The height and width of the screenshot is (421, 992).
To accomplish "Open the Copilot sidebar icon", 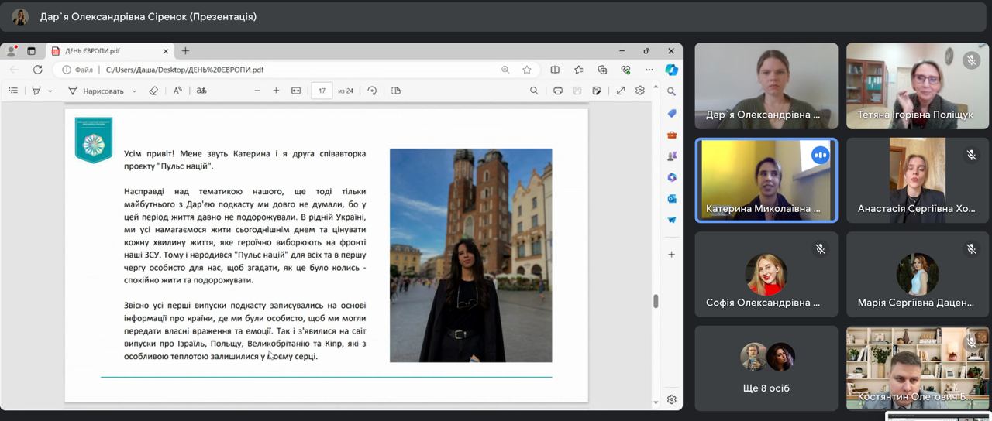I will click(672, 70).
